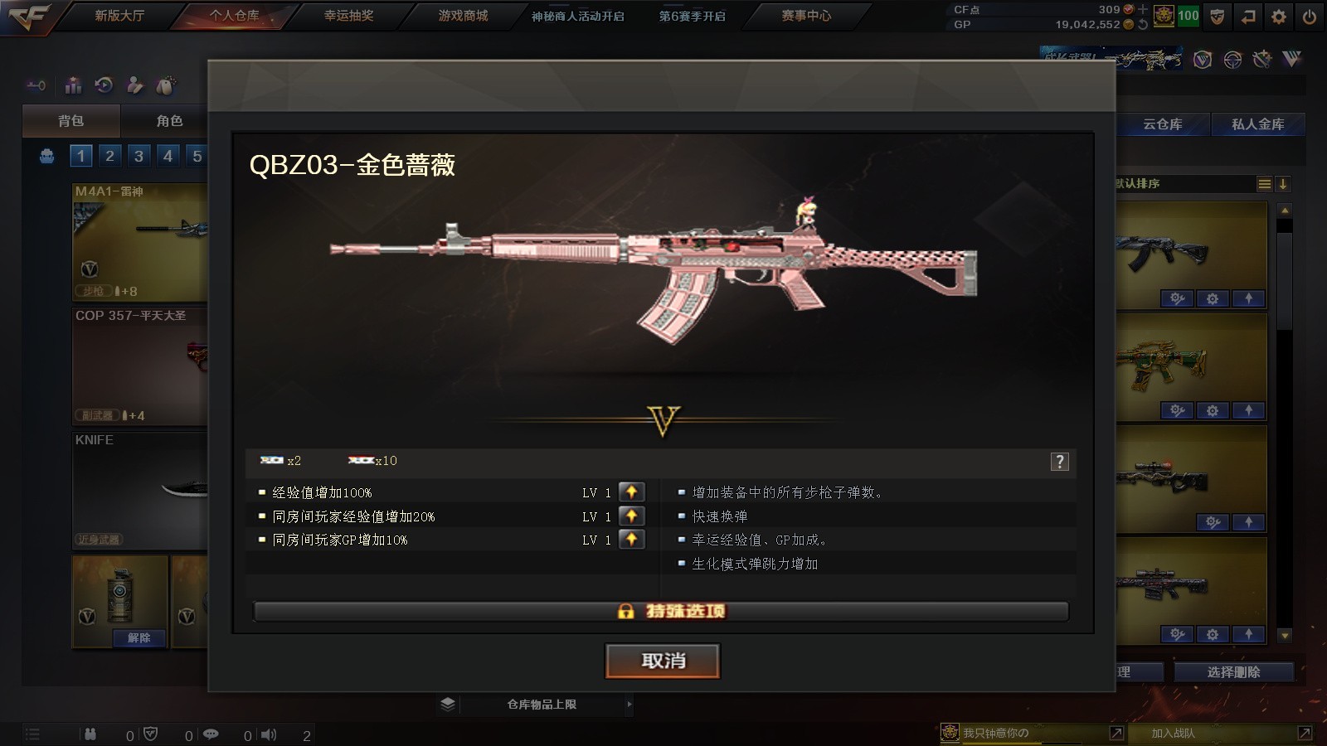Screen dimensions: 1327x746
Task: Upgrade 同房间玩家经验值增加20% with its arrow
Action: 631,516
